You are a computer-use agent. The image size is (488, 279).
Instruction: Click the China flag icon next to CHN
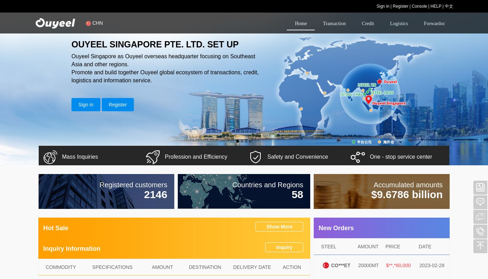point(88,23)
